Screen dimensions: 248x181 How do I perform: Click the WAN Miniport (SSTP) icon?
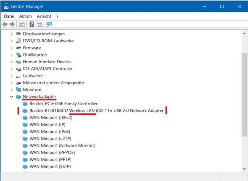point(25,166)
